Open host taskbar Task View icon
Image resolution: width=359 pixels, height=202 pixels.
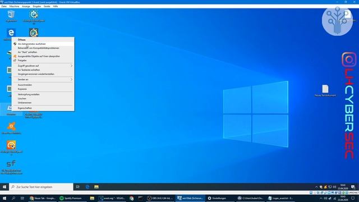(22, 198)
